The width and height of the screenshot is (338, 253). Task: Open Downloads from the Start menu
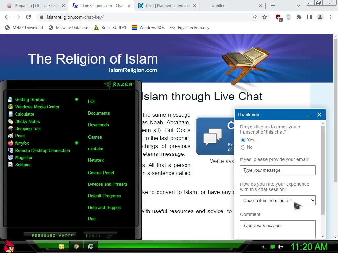pos(98,125)
